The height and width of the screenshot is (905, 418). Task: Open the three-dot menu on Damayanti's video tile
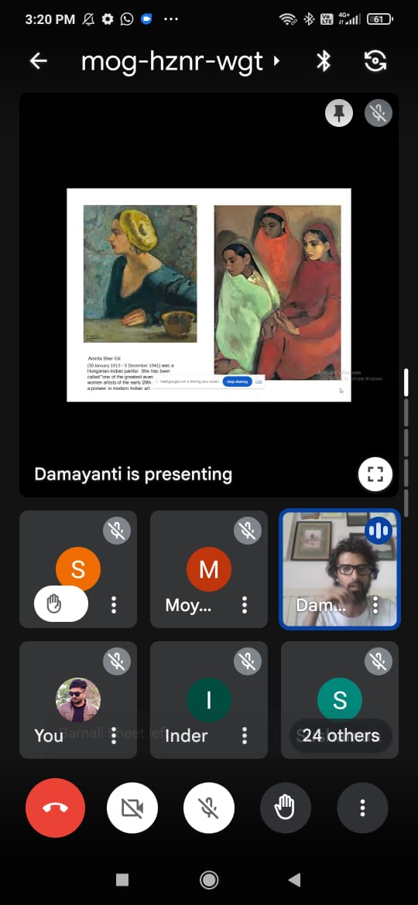pos(375,604)
